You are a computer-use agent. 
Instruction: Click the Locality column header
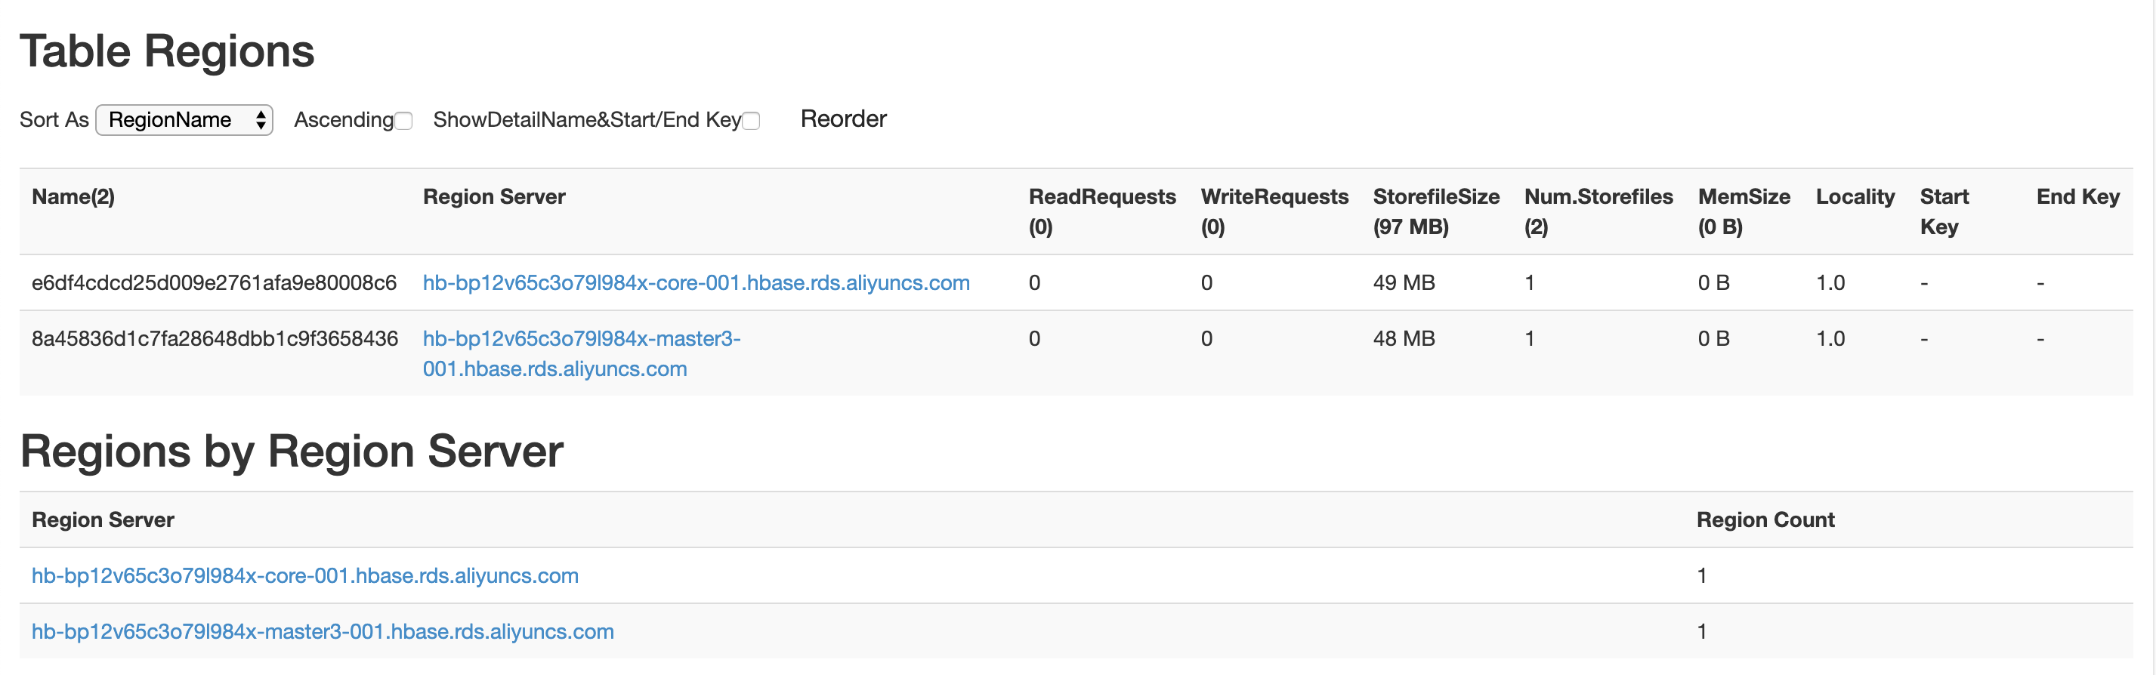(1855, 197)
